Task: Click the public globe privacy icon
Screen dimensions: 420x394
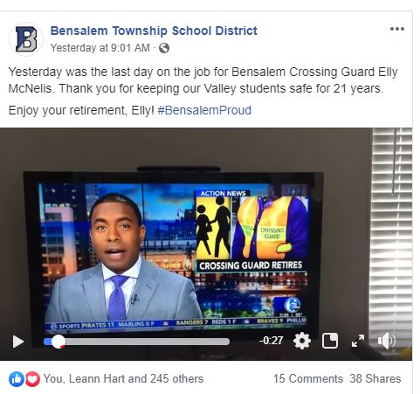Action: point(164,48)
